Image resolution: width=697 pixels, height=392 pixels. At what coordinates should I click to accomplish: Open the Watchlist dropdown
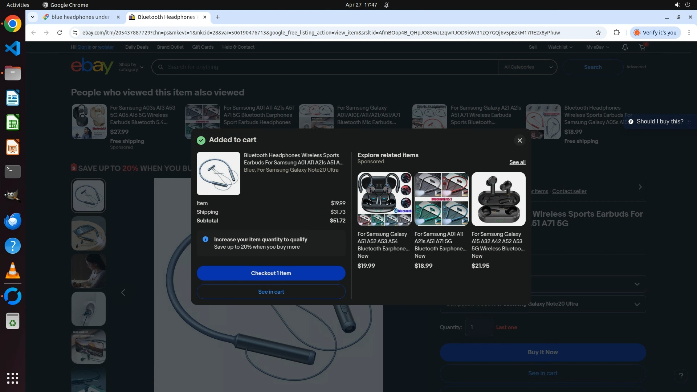tap(560, 47)
